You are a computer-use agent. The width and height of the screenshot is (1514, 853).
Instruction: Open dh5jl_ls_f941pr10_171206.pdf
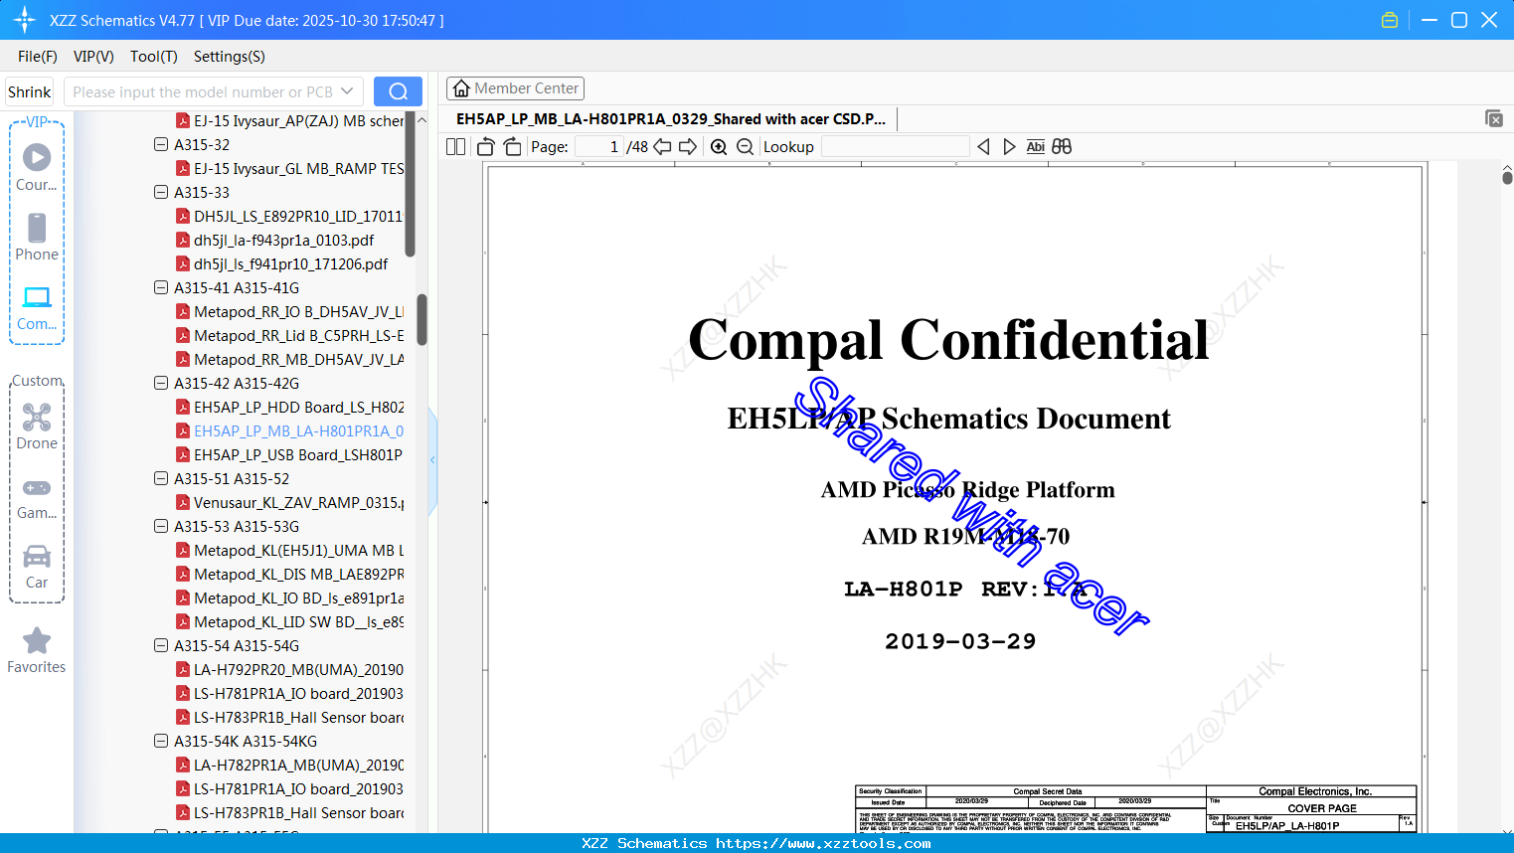pyautogui.click(x=282, y=263)
